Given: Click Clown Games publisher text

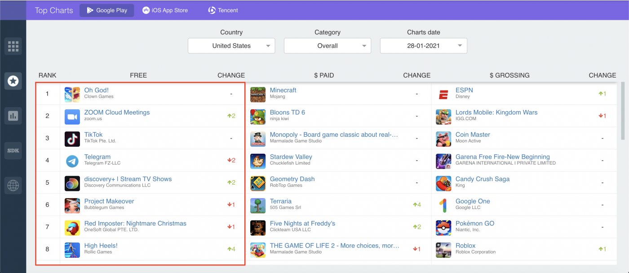Looking at the screenshot, I should [x=99, y=96].
